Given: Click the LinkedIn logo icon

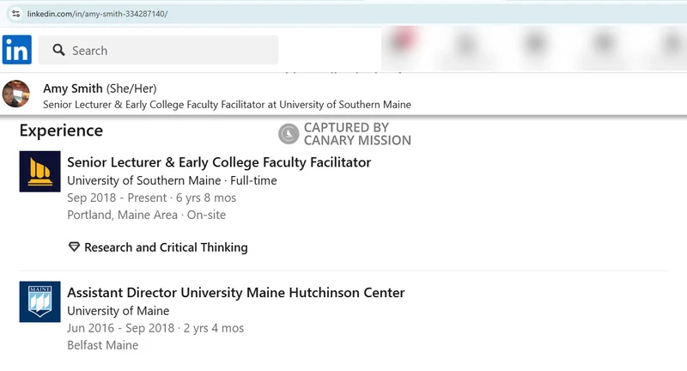Looking at the screenshot, I should coord(16,50).
